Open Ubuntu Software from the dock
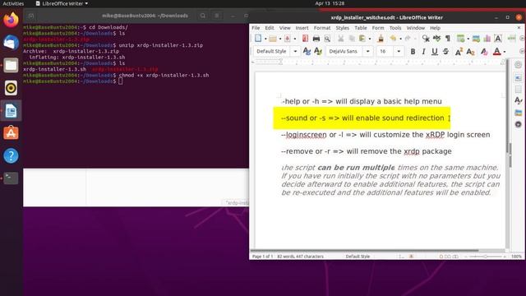 point(11,133)
